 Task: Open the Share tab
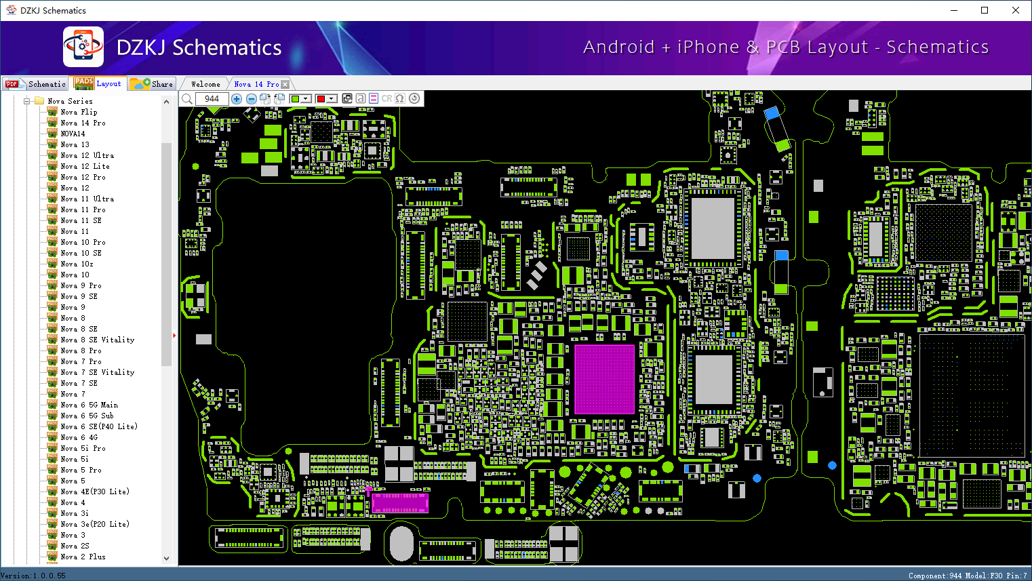pyautogui.click(x=152, y=84)
